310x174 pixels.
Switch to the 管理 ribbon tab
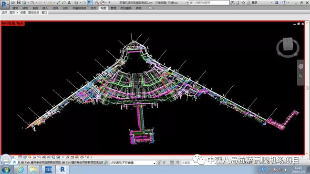(113, 8)
